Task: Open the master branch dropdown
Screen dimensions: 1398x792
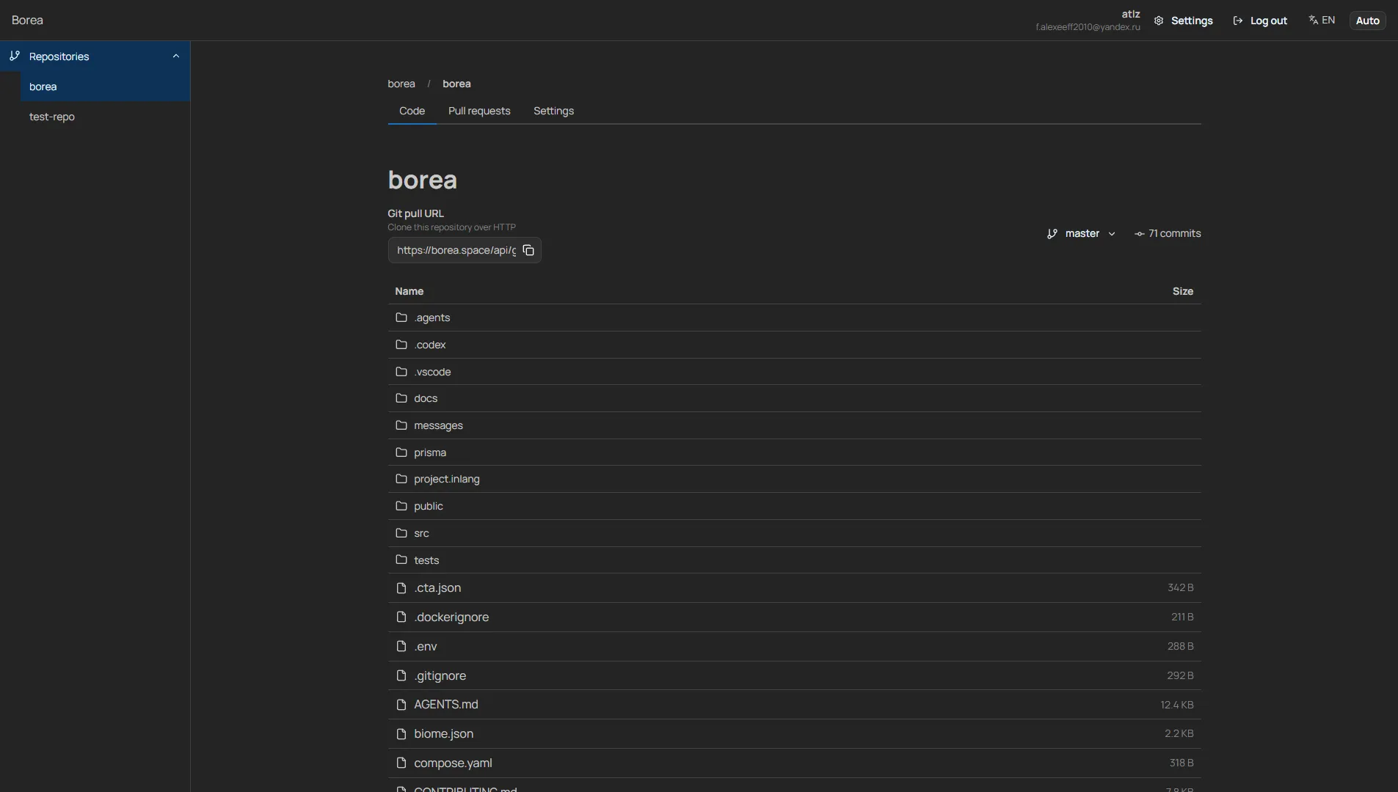Action: point(1081,234)
